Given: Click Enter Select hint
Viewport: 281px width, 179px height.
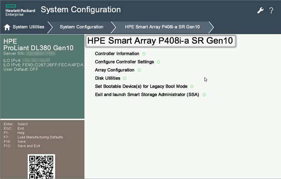Looking at the screenshot, I should click(16, 124).
